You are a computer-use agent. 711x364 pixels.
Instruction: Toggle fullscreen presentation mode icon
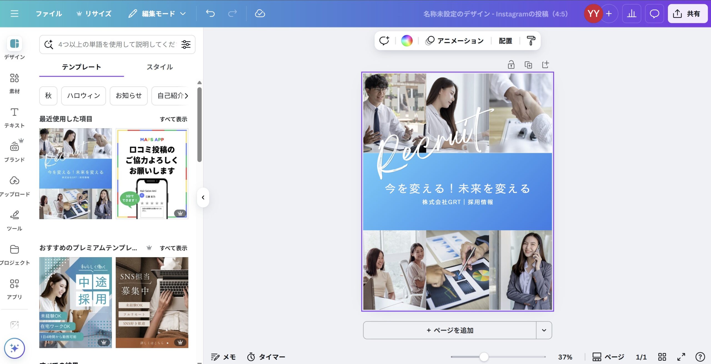pos(681,357)
